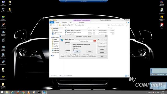Sort files by 'Дата изменения' column header

tap(91, 28)
